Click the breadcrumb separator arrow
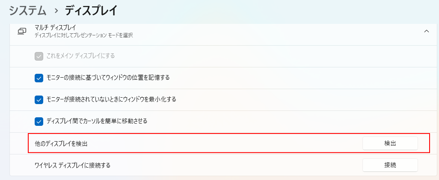 point(56,10)
